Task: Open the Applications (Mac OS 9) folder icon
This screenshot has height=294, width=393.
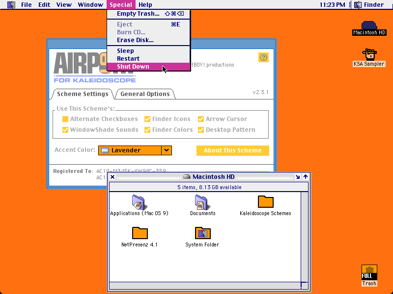Action: point(139,202)
